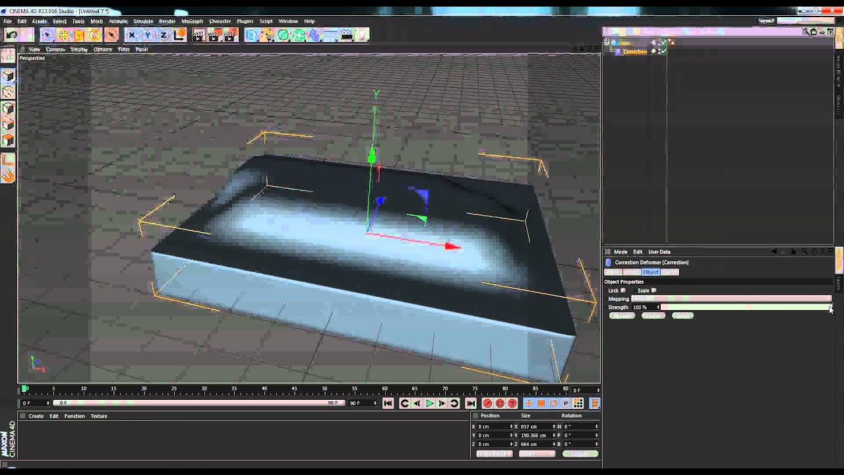
Task: Open the Simulate menu
Action: point(143,21)
